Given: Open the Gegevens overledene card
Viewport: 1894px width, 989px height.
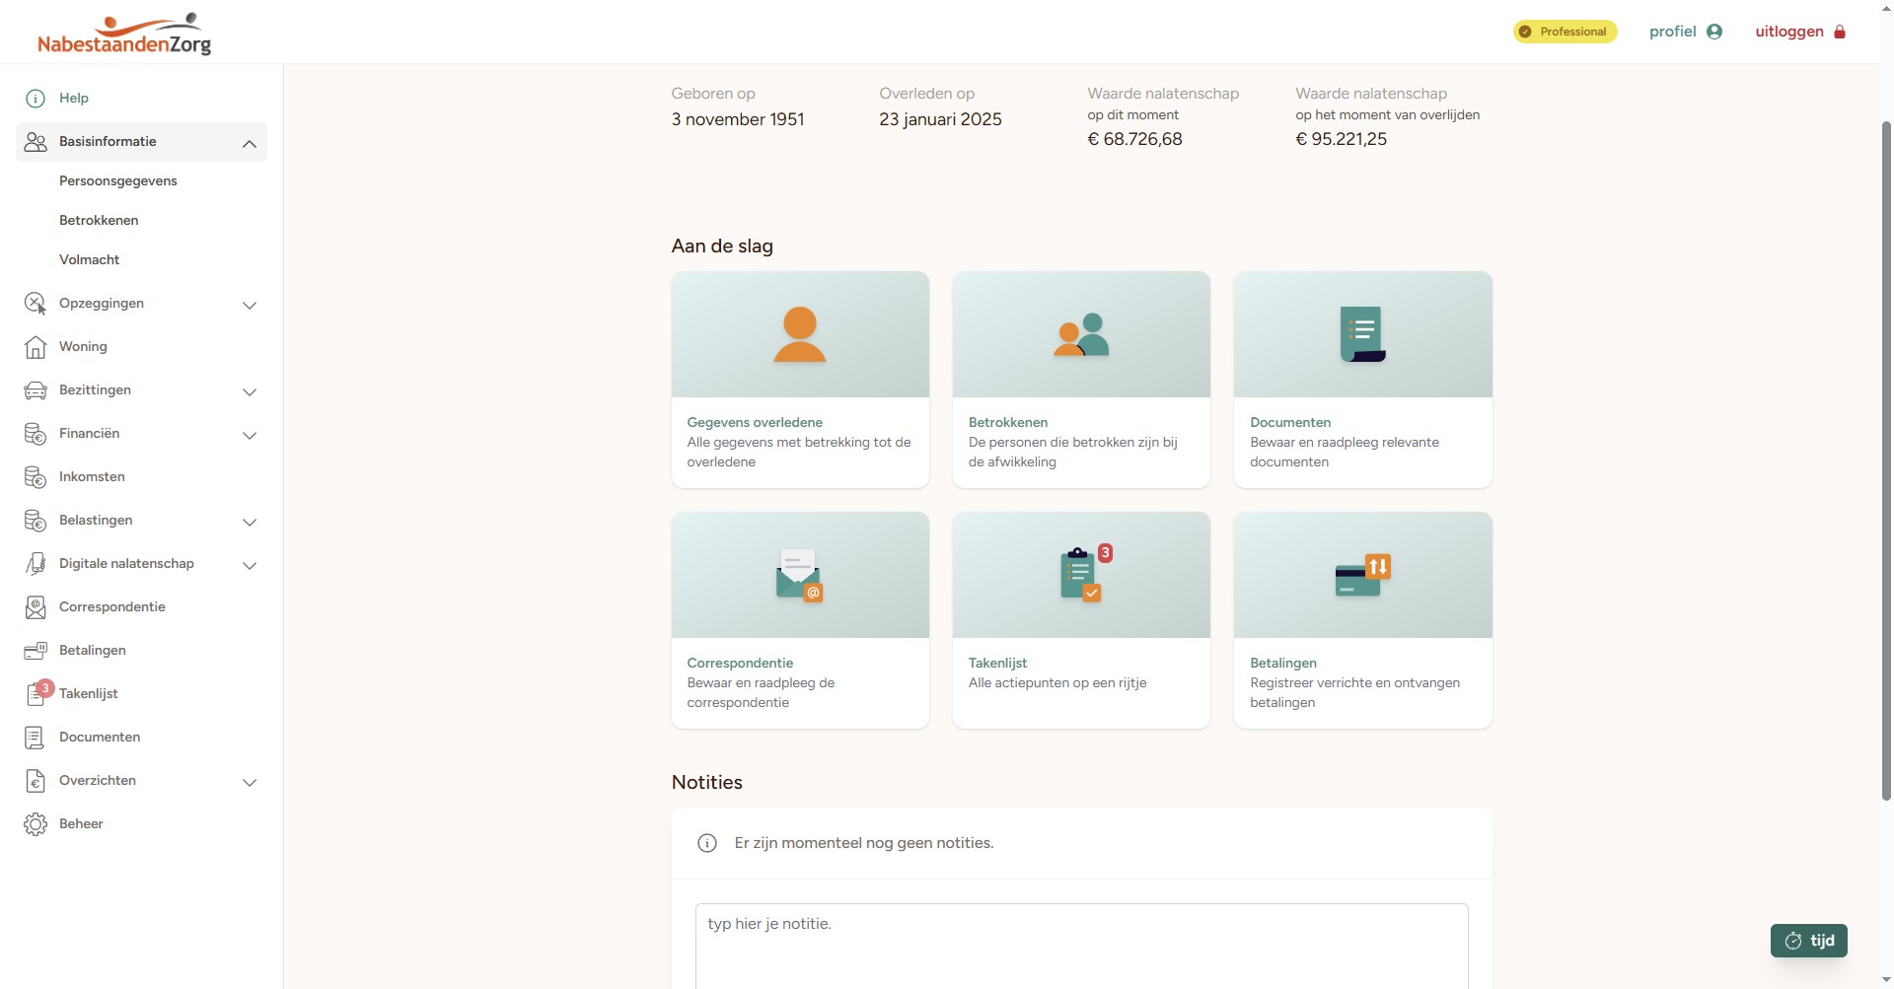Looking at the screenshot, I should click(x=800, y=380).
